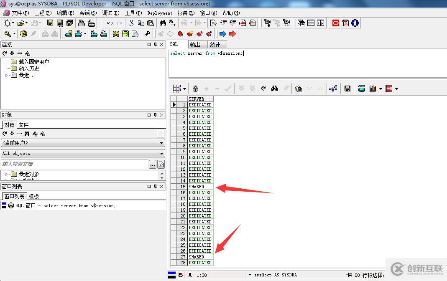Click the blue right-arrow navigation icon
Image resolution: width=447 pixels, height=281 pixels.
click(222, 34)
